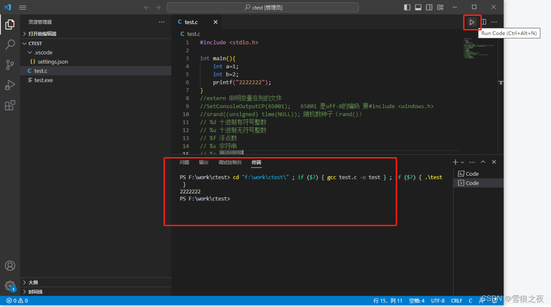Change the C language mode
The height and width of the screenshot is (307, 551).
coord(470,301)
